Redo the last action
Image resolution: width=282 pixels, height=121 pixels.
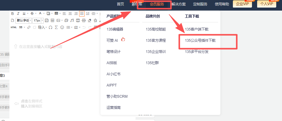(90, 27)
